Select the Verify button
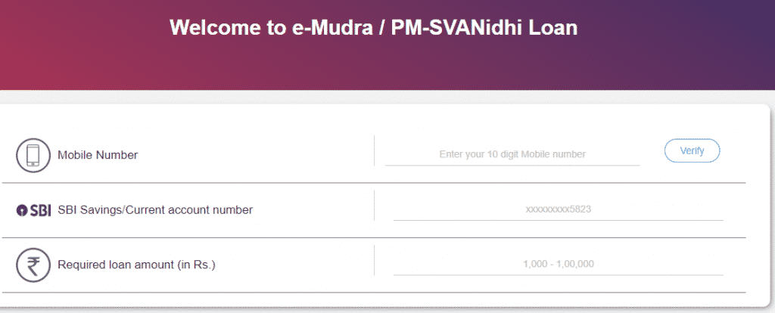775x313 pixels. pyautogui.click(x=692, y=150)
